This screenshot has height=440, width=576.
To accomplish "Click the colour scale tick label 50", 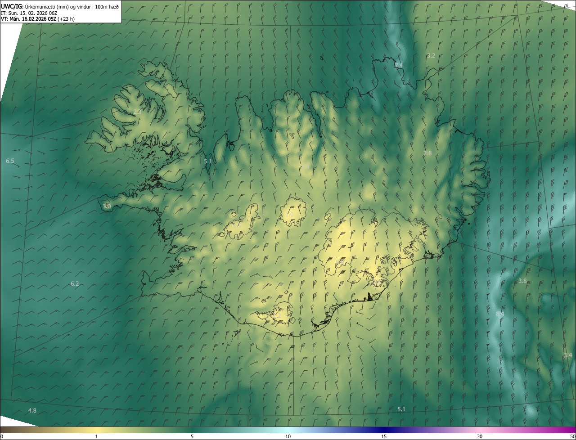I will coord(572,436).
